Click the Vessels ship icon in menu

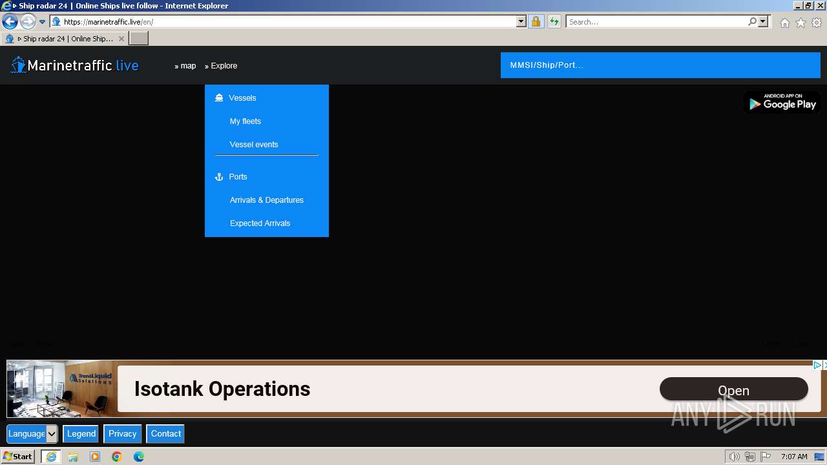tap(219, 98)
